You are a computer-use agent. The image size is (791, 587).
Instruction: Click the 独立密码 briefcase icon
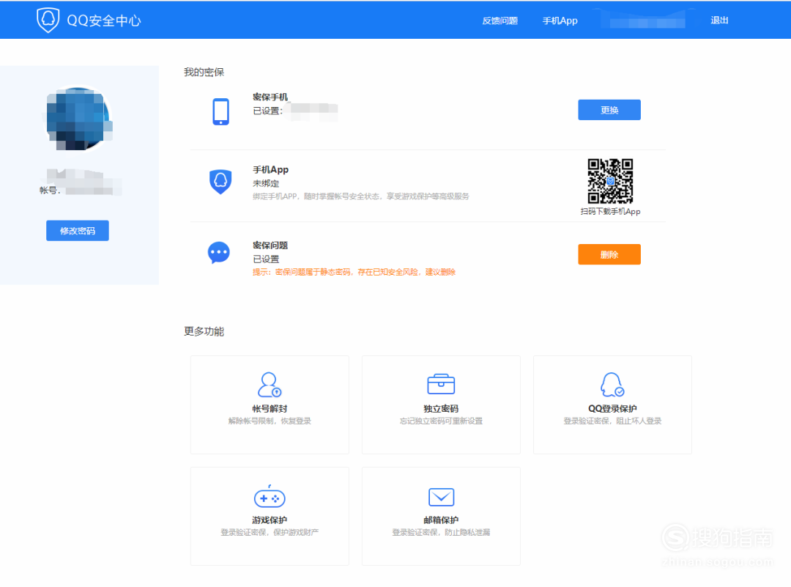pos(441,384)
